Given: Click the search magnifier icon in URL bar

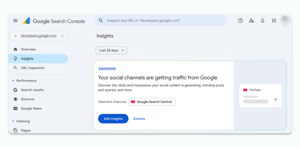Looking at the screenshot, I should (101, 21).
